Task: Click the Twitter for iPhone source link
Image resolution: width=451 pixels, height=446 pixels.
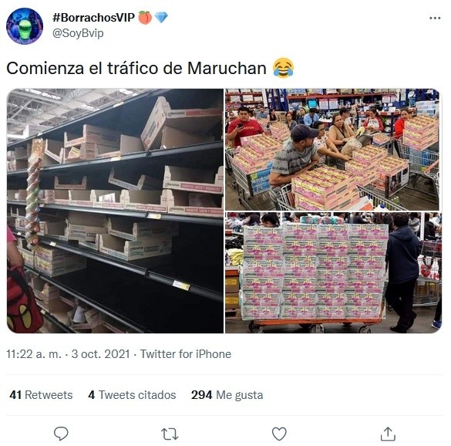Action: (x=186, y=354)
